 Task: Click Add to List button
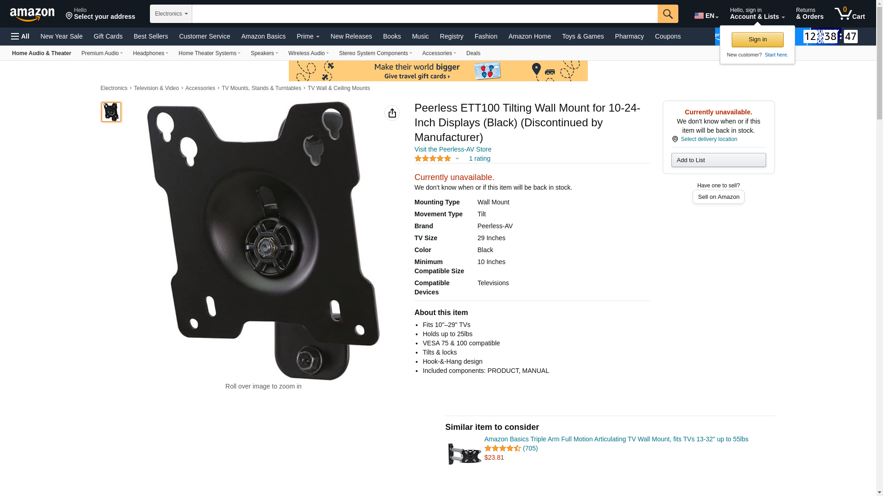tap(718, 160)
